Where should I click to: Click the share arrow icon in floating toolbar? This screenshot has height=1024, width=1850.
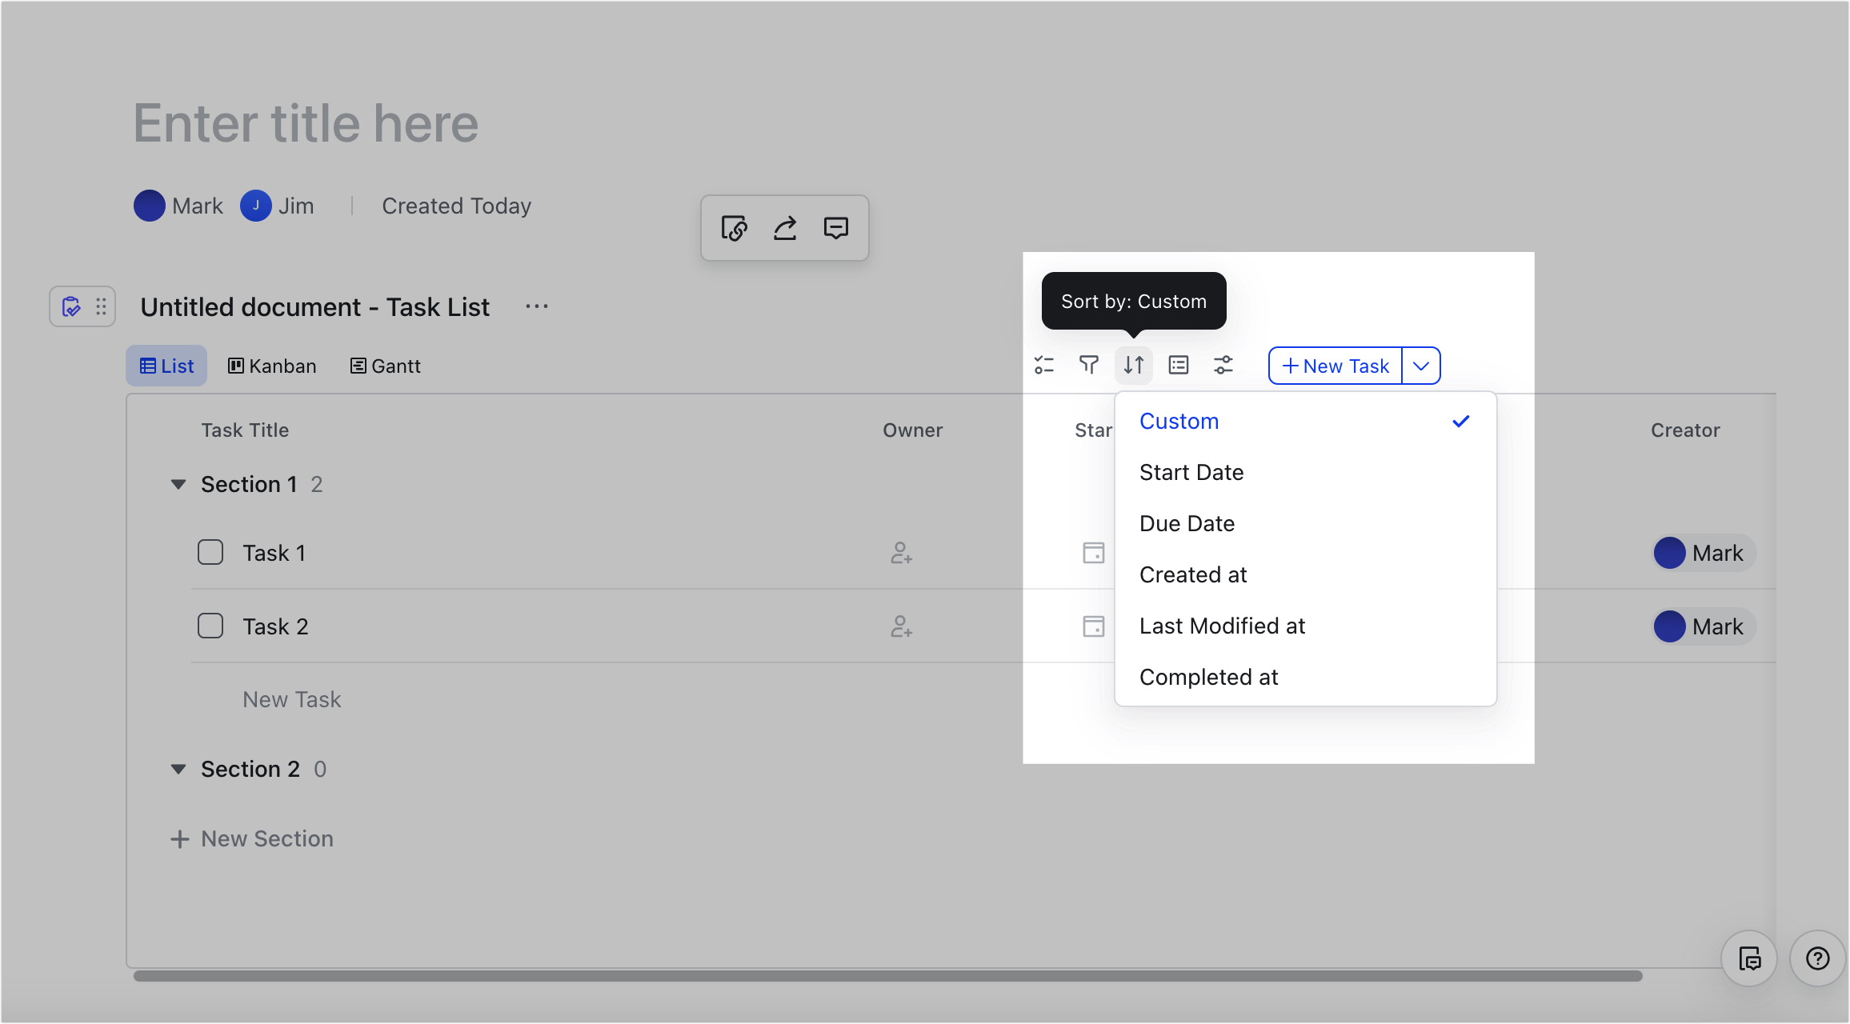pyautogui.click(x=785, y=228)
